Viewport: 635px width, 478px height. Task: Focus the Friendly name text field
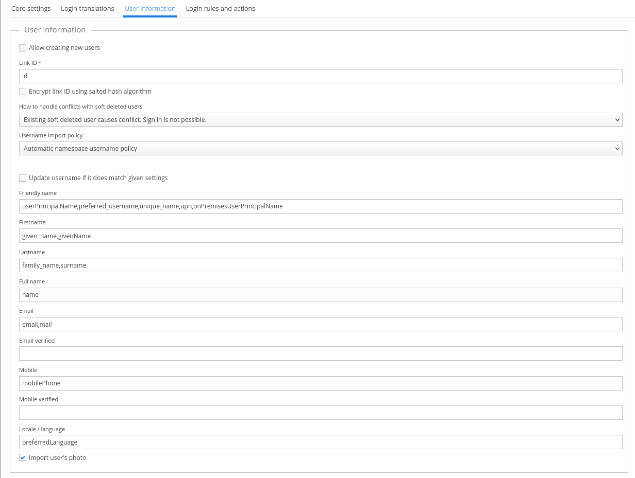320,206
